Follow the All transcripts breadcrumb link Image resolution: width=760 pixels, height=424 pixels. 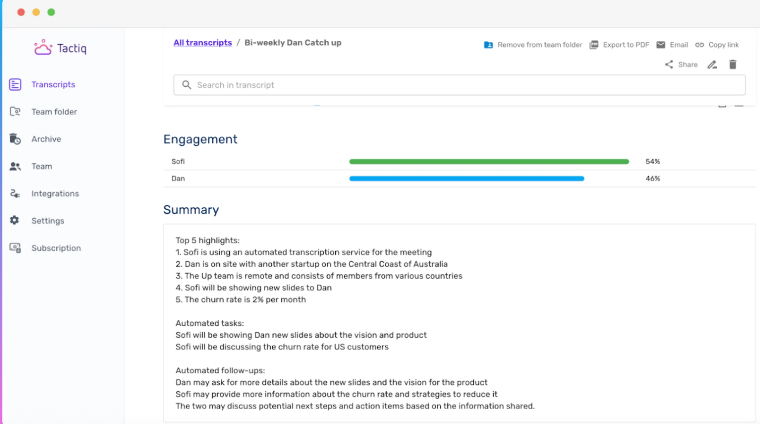(203, 43)
